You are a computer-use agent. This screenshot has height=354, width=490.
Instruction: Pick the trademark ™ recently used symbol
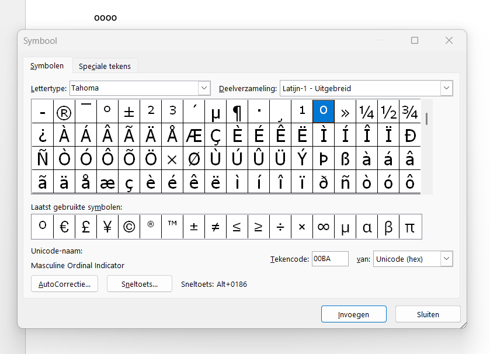172,227
